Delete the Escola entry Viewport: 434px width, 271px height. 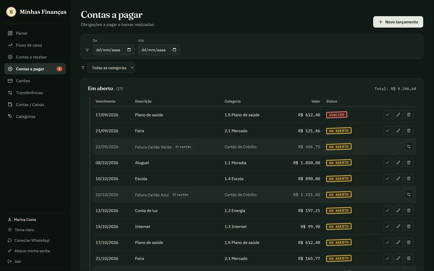(x=409, y=179)
